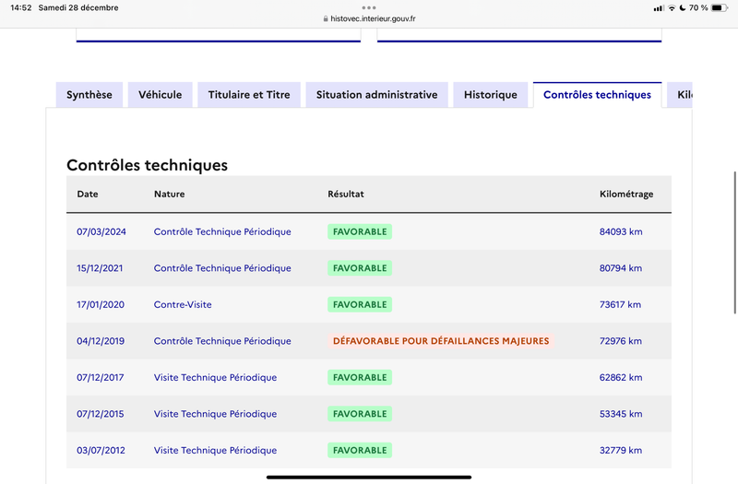Screen dimensions: 738x484
Task: Click the Nature column header
Action: (170, 194)
